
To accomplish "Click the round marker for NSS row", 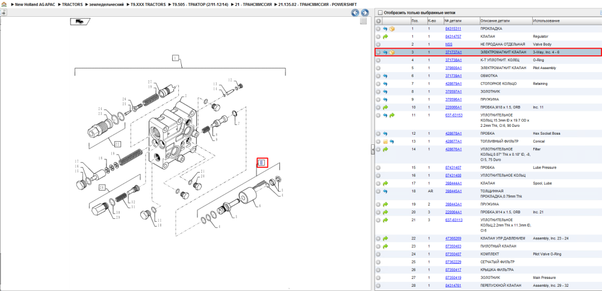I will pos(378,44).
